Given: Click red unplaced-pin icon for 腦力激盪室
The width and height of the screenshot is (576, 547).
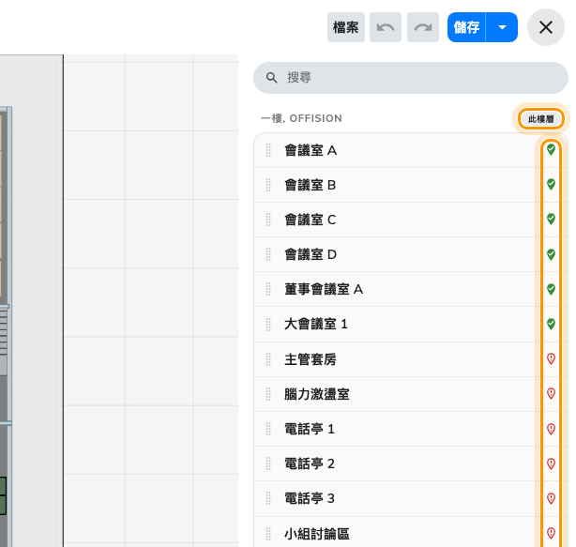Looking at the screenshot, I should (x=551, y=393).
